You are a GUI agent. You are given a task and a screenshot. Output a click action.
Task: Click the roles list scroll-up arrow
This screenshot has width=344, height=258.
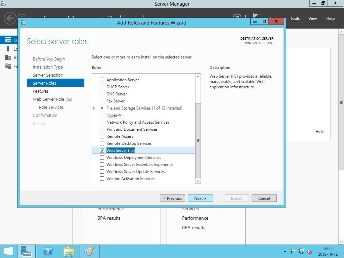pyautogui.click(x=198, y=76)
